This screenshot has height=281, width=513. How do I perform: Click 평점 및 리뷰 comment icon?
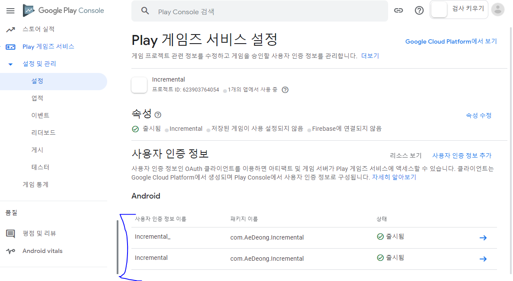click(x=10, y=234)
